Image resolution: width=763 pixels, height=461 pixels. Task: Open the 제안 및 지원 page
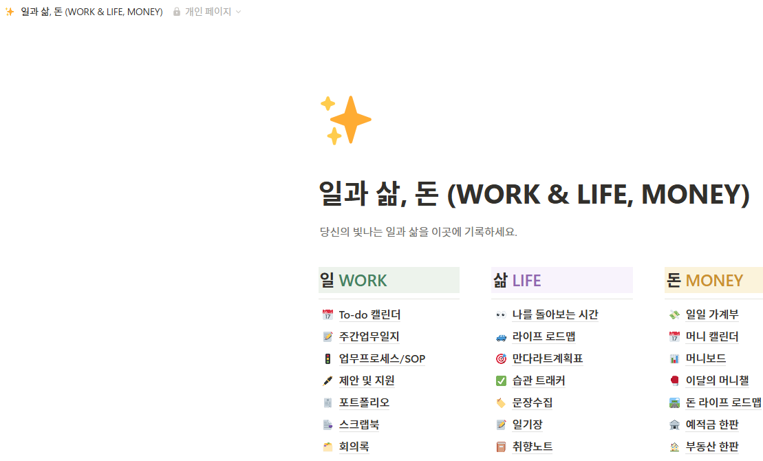[367, 380]
